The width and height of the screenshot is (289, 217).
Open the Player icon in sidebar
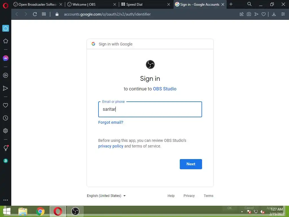pos(6,75)
